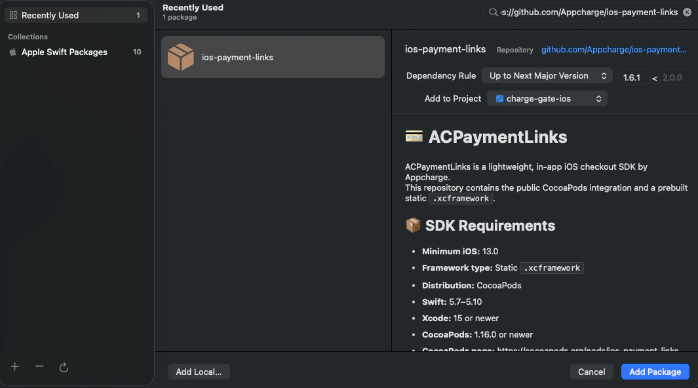Click the magnifying glass in the search field

(493, 12)
